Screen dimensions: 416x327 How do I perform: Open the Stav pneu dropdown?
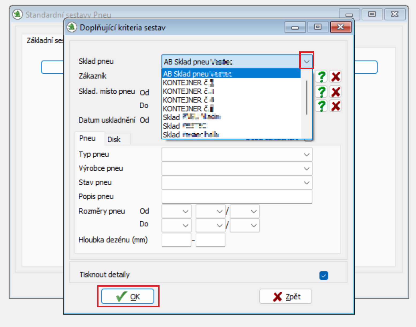click(307, 183)
